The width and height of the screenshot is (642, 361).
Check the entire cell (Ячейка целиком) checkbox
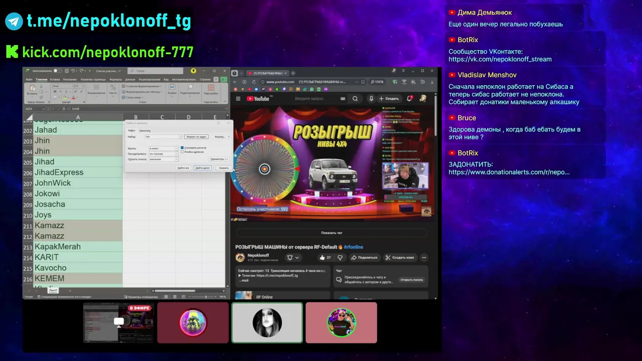pos(182,152)
